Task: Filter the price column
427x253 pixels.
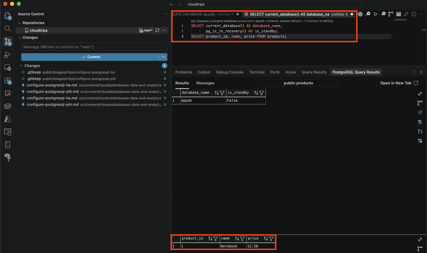Action: [271, 239]
